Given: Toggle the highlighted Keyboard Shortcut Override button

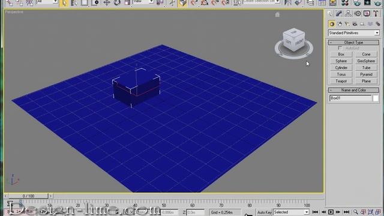Looking at the screenshot, I should (x=182, y=3).
